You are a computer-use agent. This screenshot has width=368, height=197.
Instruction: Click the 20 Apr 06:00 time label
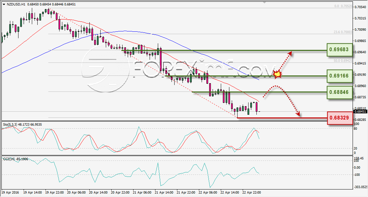click(76, 193)
